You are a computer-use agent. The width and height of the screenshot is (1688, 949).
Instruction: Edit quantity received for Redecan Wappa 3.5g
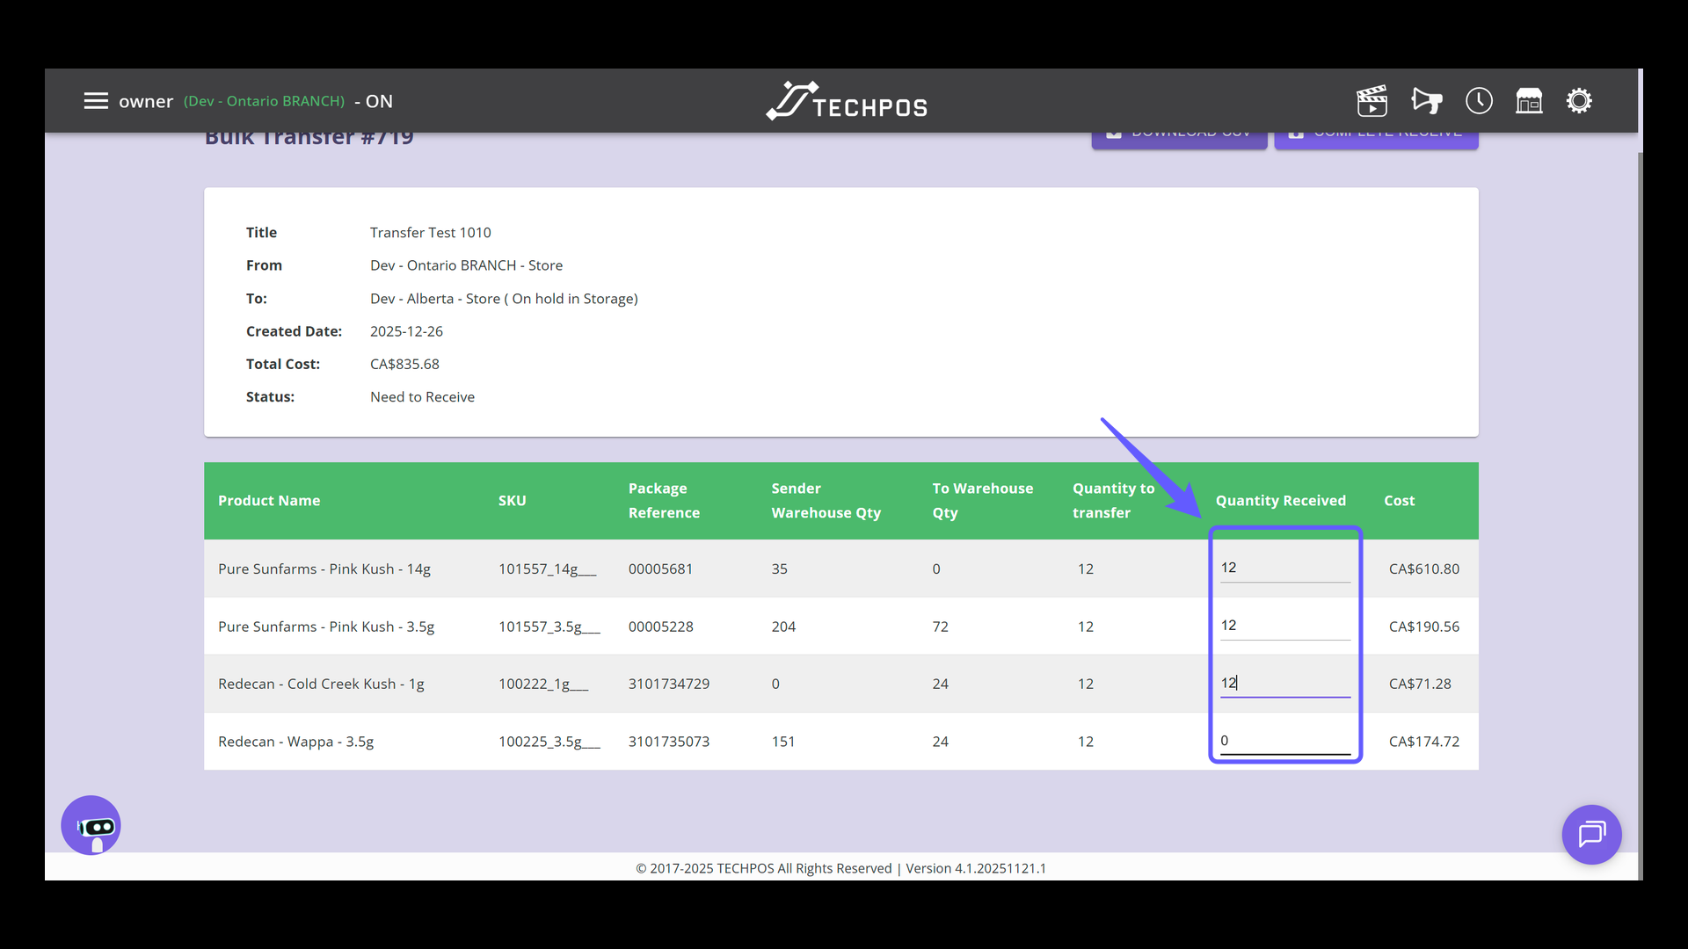point(1284,741)
